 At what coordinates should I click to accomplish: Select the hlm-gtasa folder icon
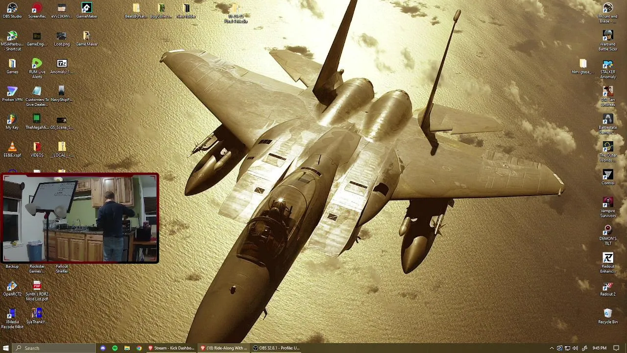pyautogui.click(x=583, y=66)
